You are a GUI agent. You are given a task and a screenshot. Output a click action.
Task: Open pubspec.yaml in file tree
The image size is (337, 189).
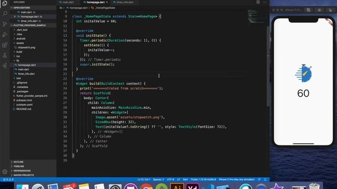point(24,104)
